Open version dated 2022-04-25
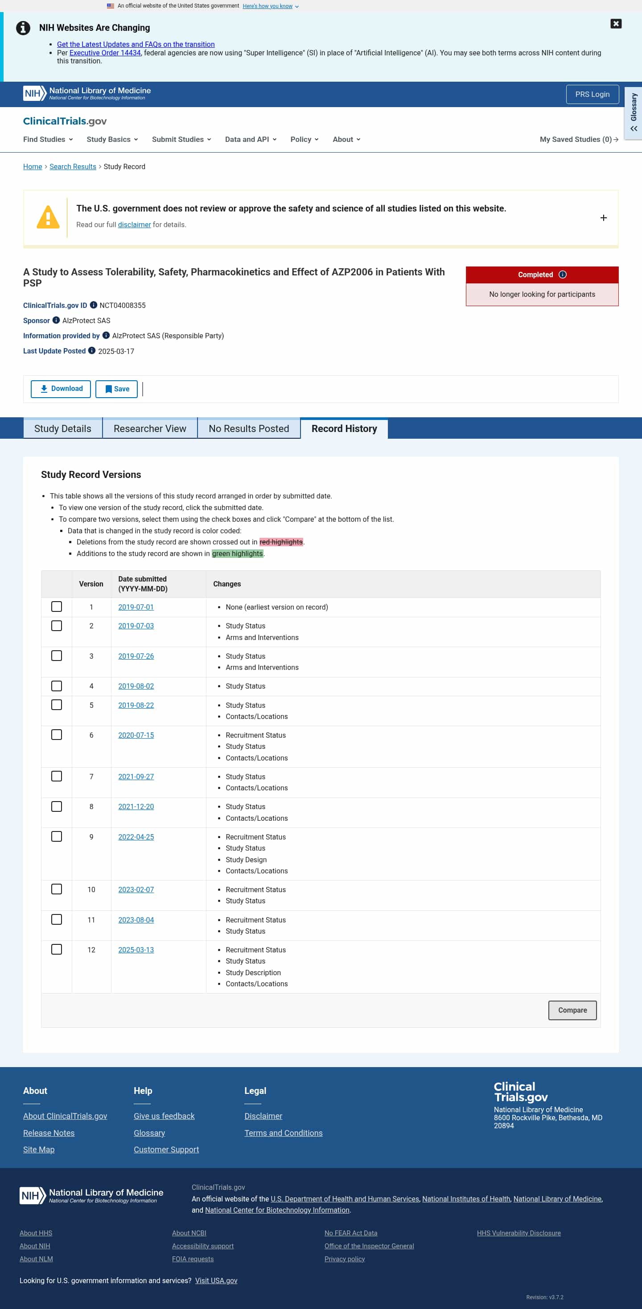Image resolution: width=642 pixels, height=1309 pixels. pos(136,837)
